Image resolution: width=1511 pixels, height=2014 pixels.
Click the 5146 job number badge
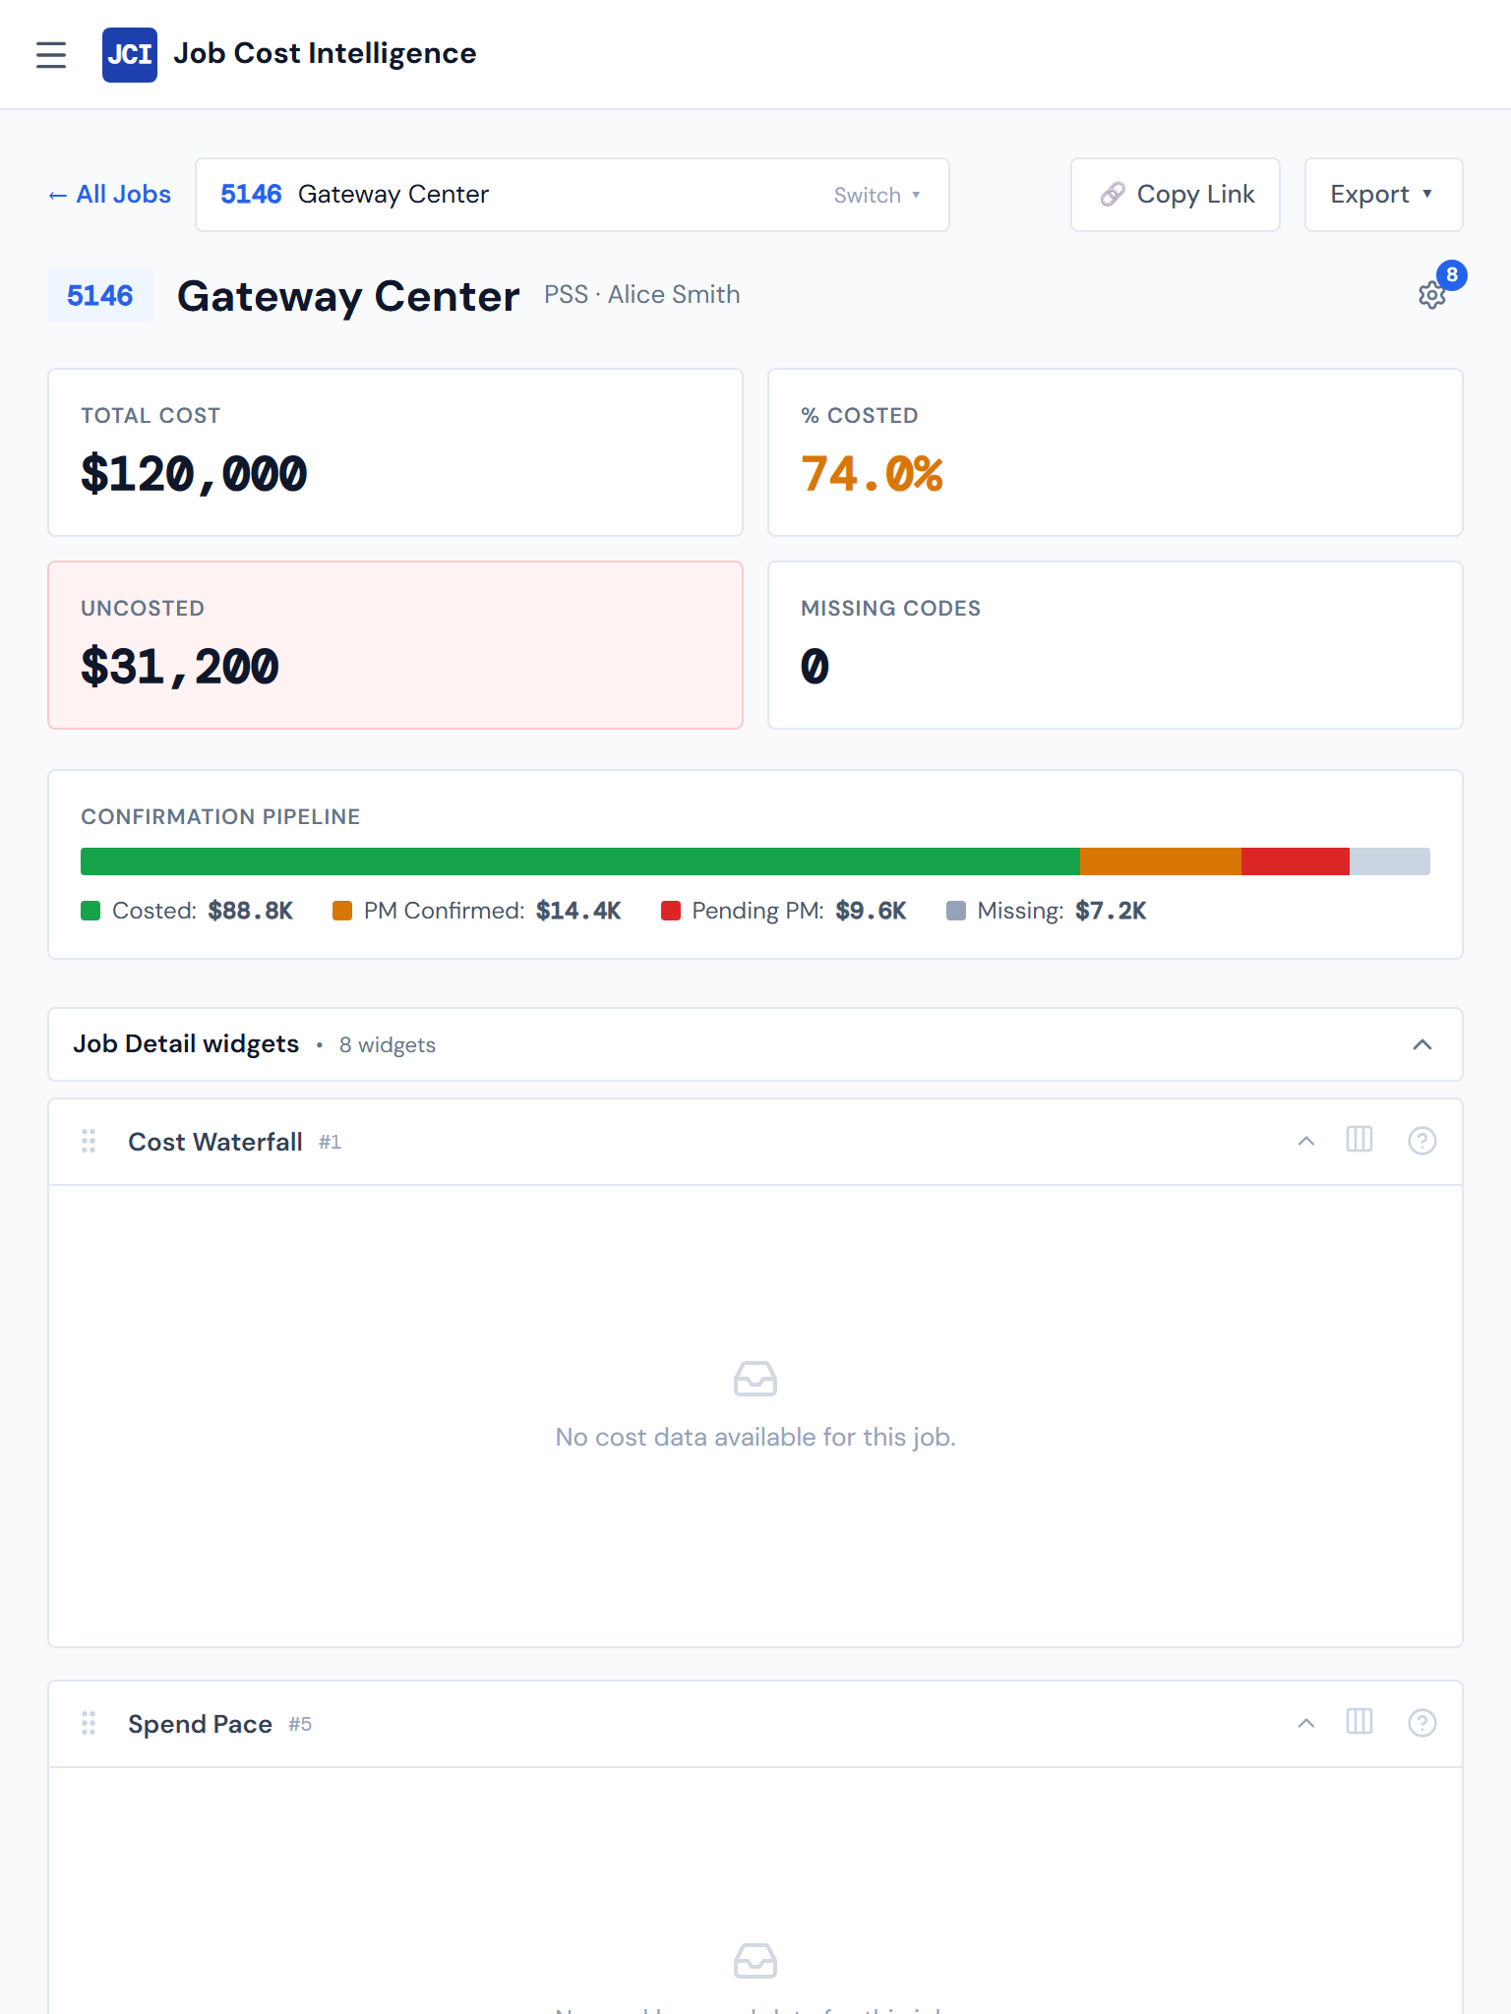coord(100,295)
